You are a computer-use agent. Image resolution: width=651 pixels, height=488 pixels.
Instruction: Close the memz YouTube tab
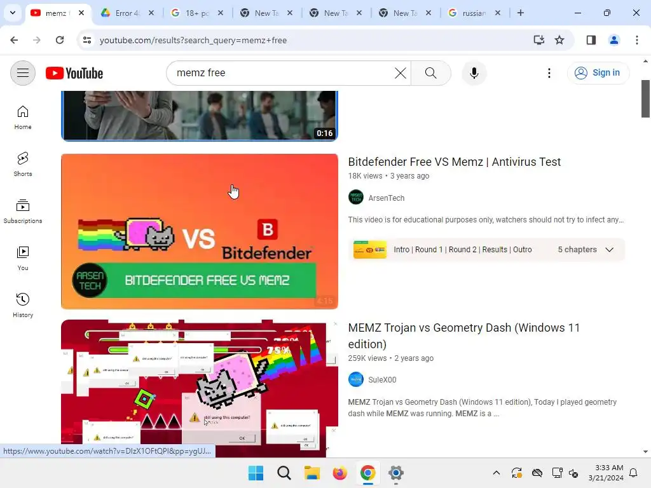pos(81,13)
